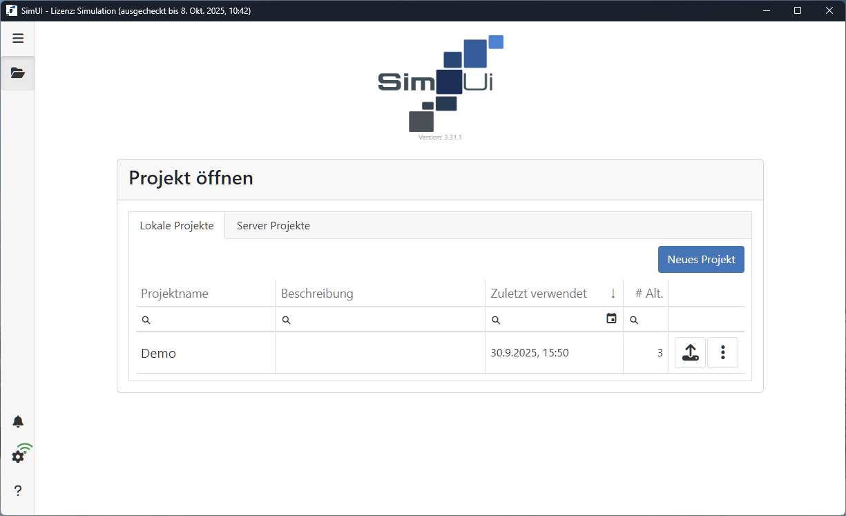This screenshot has height=516, width=846.
Task: Open the help question mark icon
Action: pyautogui.click(x=18, y=491)
